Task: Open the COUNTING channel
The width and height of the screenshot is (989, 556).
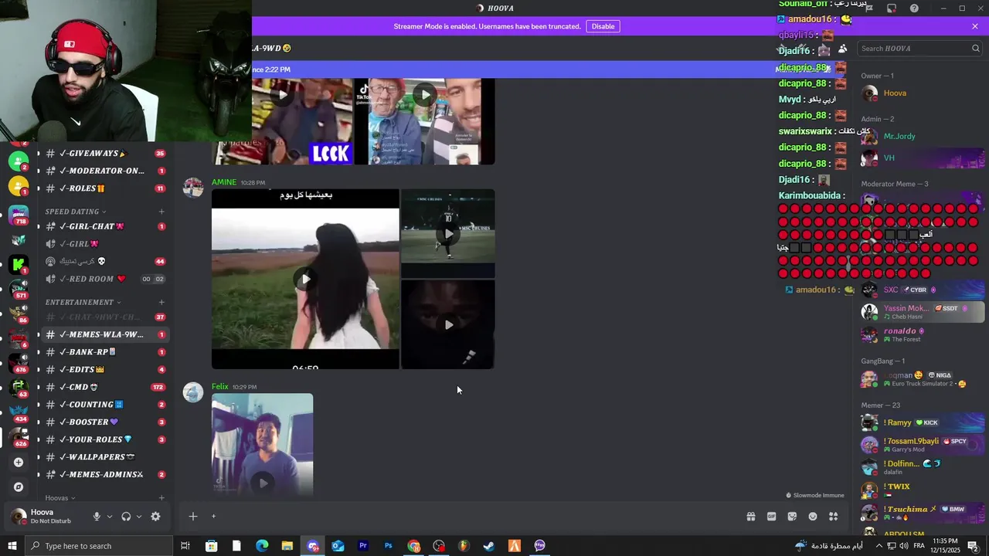Action: point(105,405)
